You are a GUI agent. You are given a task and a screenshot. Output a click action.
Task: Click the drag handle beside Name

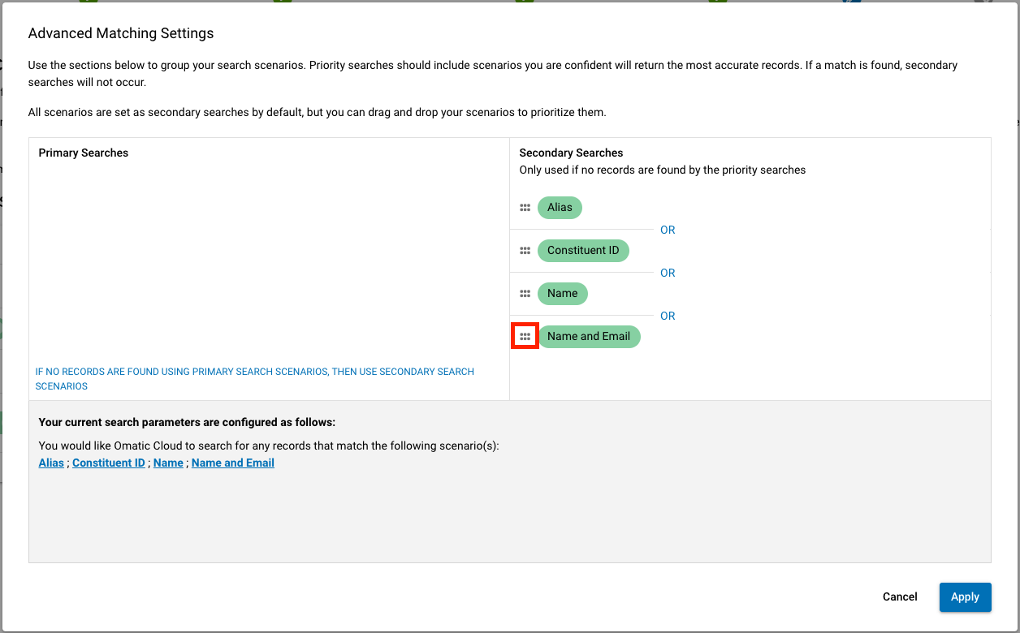[525, 293]
